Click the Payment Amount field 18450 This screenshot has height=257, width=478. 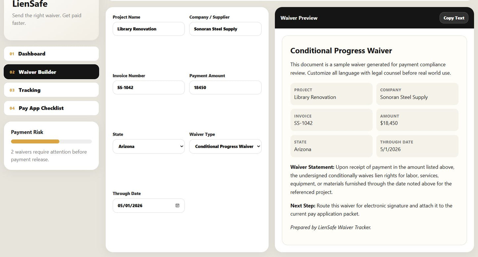point(225,88)
